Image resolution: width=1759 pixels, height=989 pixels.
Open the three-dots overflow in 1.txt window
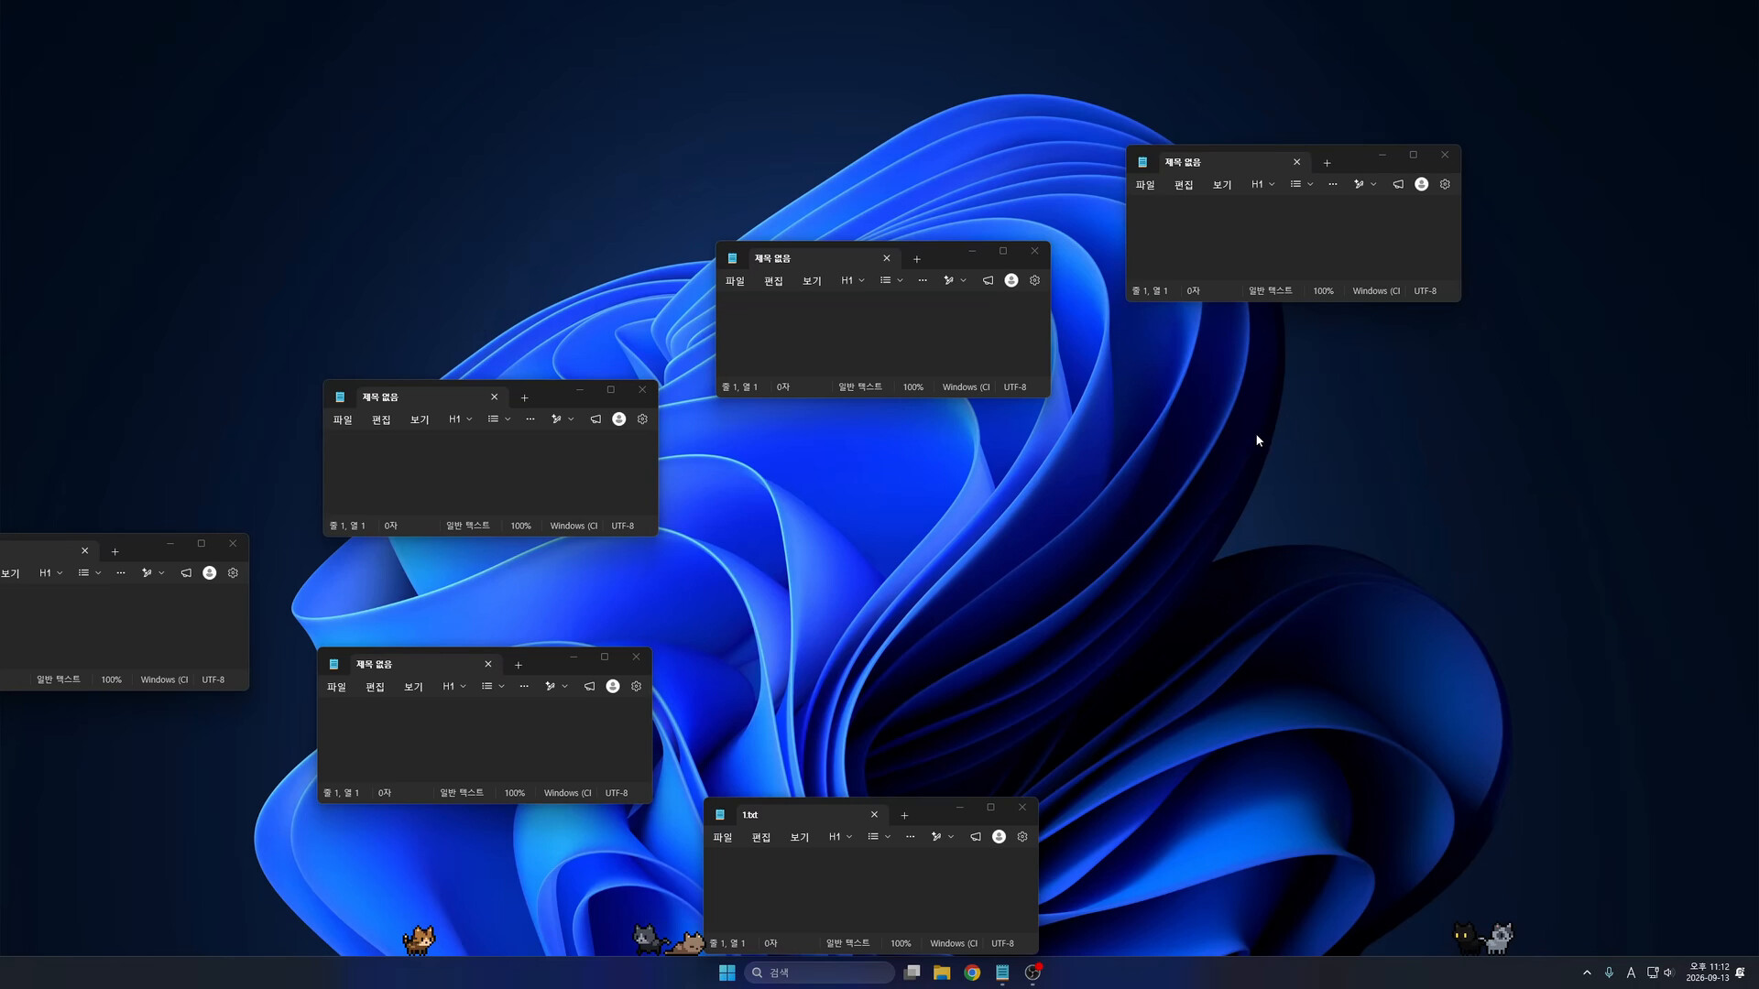(910, 837)
